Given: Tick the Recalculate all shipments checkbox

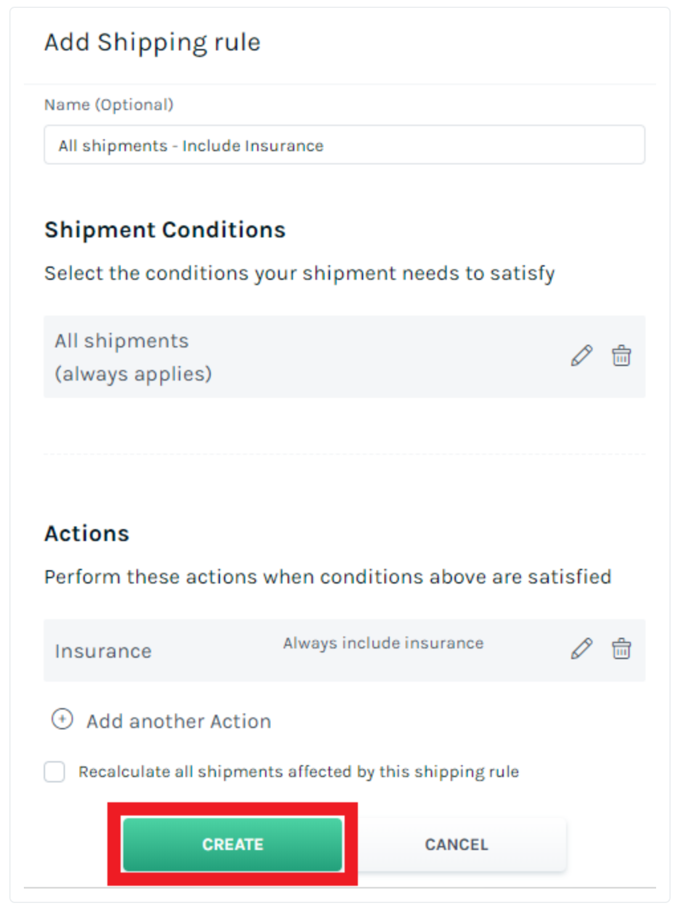Looking at the screenshot, I should pos(54,772).
